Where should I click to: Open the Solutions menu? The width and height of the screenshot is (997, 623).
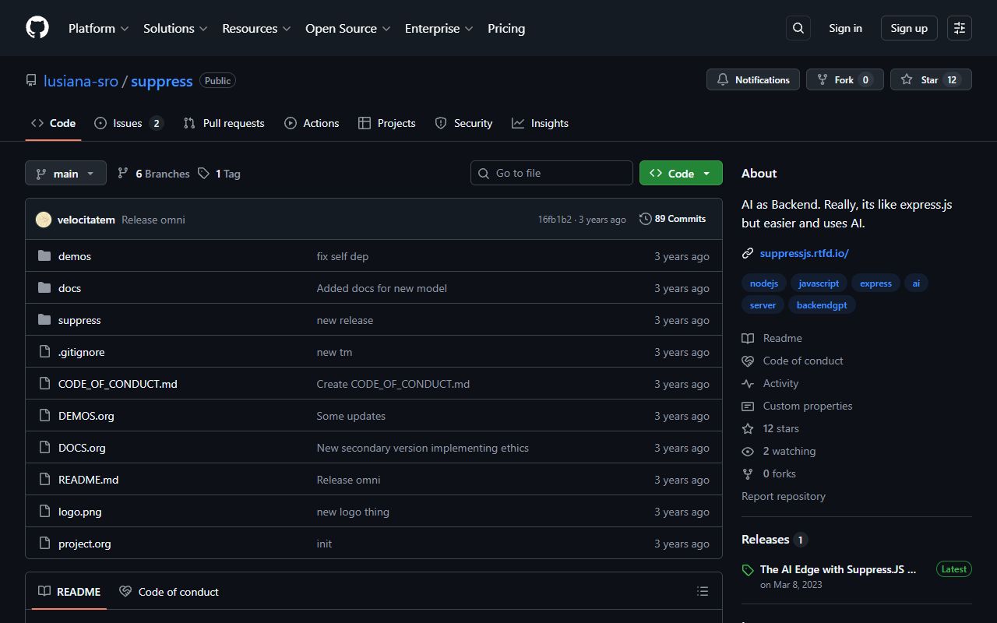tap(174, 28)
